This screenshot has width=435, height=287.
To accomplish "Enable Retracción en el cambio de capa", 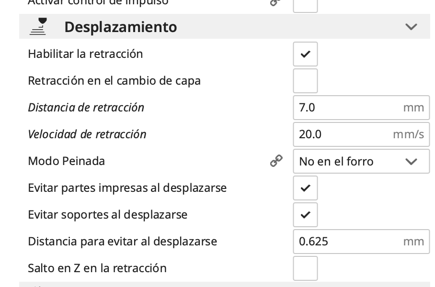I will 305,81.
